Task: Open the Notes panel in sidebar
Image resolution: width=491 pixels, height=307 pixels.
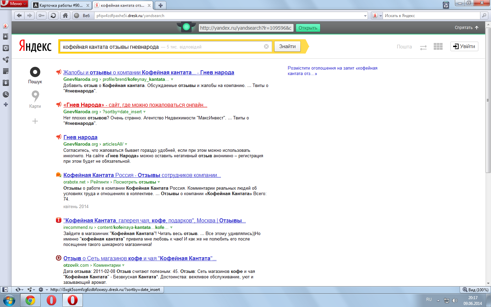Action: coord(5,71)
